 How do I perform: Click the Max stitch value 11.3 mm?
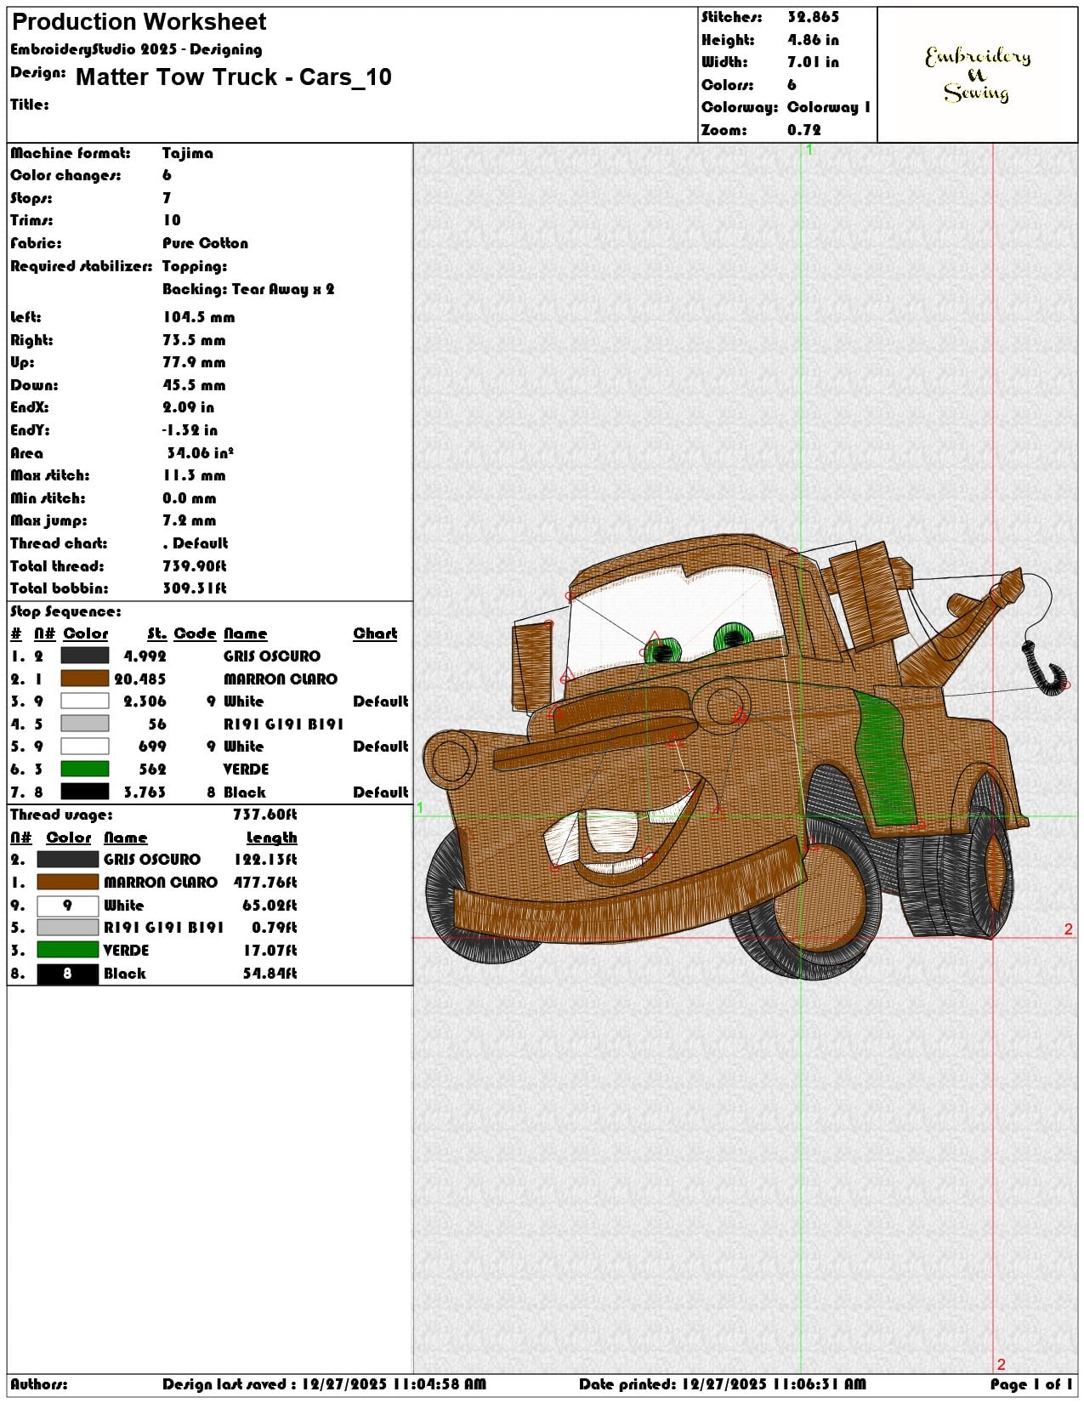point(194,475)
